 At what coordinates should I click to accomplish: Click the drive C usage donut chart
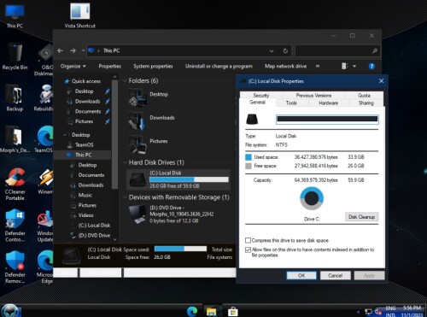point(312,198)
